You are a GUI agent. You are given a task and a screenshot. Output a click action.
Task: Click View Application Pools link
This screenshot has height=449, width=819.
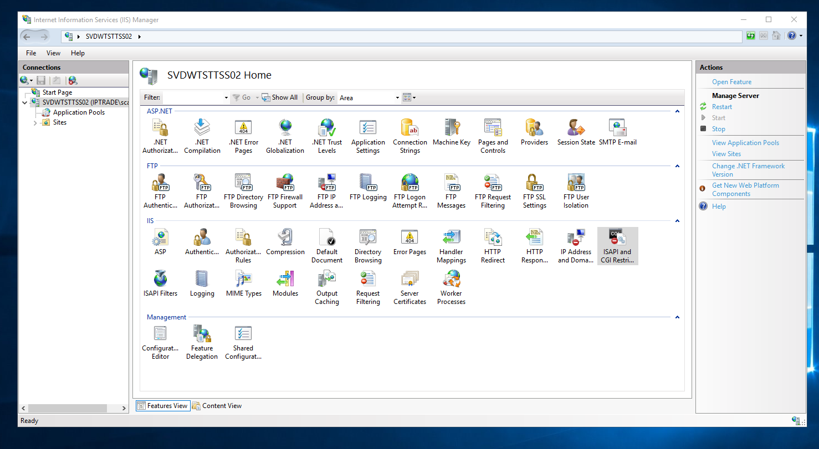pyautogui.click(x=745, y=143)
